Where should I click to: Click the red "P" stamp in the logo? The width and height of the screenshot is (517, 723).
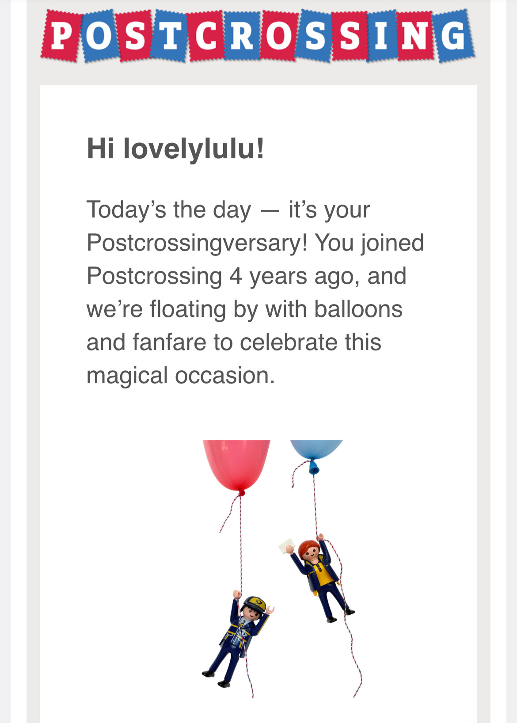pos(61,36)
